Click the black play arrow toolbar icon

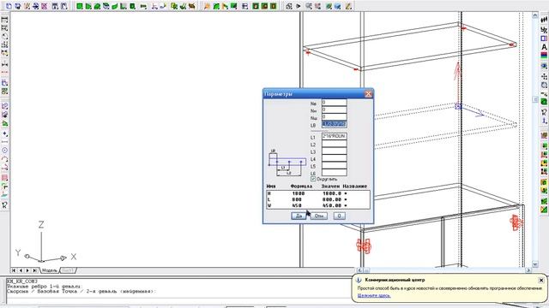pyautogui.click(x=299, y=6)
